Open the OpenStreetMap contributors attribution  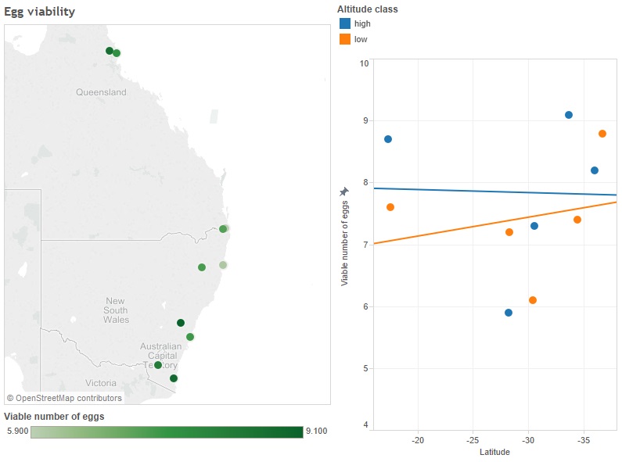point(64,398)
